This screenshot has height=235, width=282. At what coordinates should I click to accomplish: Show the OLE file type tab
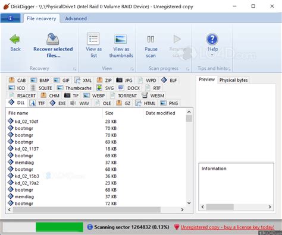(x=103, y=103)
